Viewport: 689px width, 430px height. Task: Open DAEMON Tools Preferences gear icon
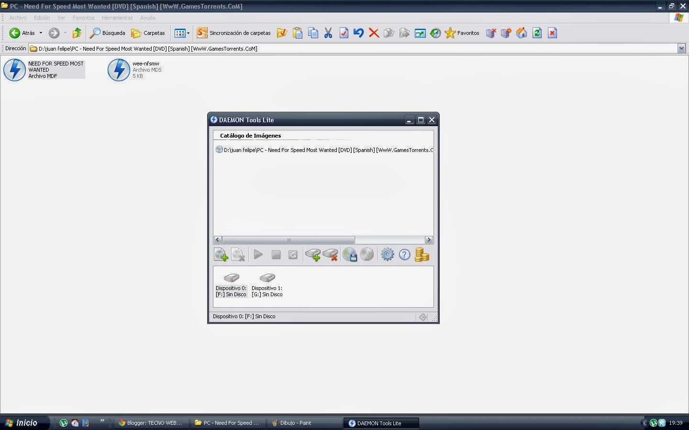click(388, 255)
